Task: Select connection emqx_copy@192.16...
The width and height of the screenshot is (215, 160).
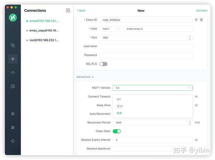Action: [x=44, y=30]
